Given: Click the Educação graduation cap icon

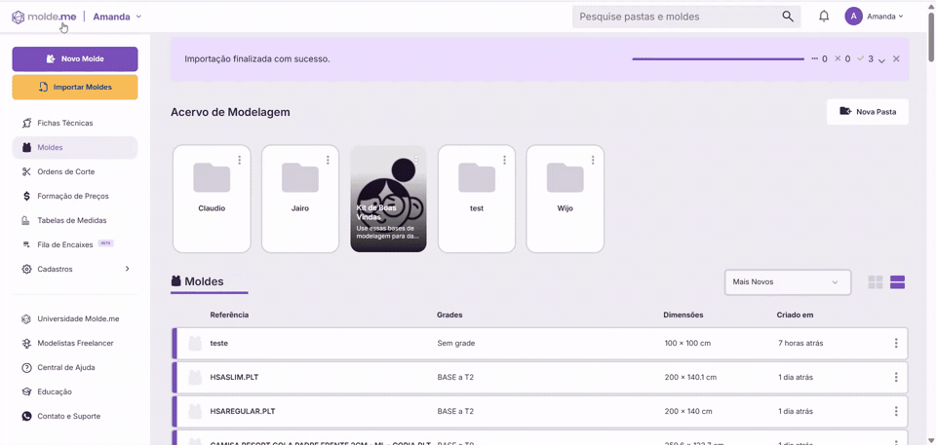Looking at the screenshot, I should tap(26, 391).
